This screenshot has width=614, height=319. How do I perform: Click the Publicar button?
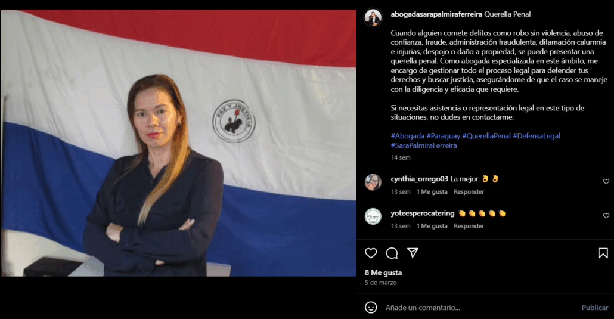coord(594,308)
